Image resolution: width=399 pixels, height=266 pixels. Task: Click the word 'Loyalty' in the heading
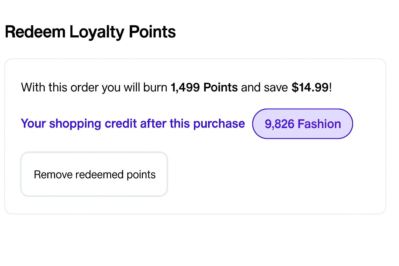point(97,32)
